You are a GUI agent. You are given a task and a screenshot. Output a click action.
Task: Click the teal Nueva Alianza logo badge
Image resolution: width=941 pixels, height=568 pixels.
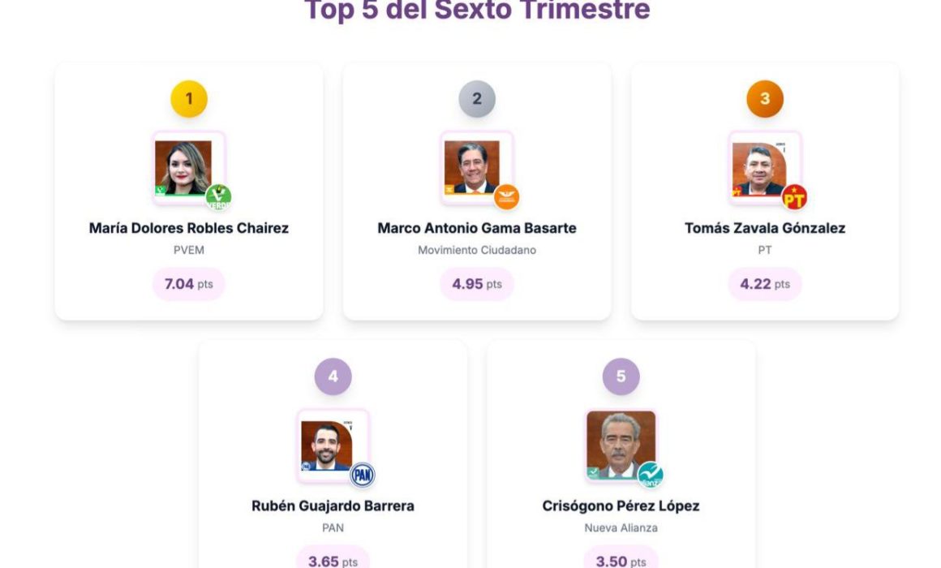click(650, 475)
